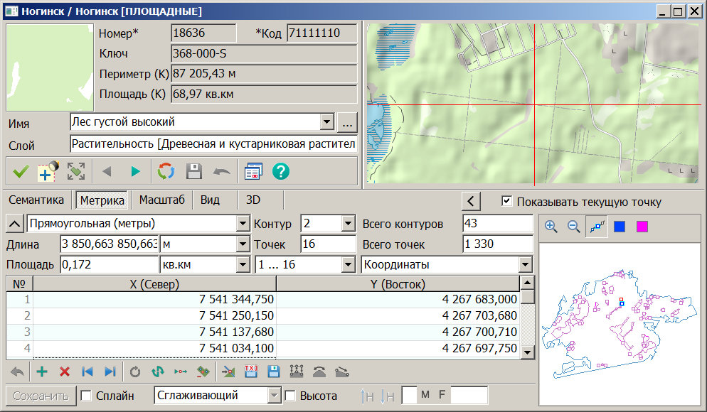Viewport: 707px width, 412px height.
Task: Click the refresh circular arrows icon
Action: (x=166, y=171)
